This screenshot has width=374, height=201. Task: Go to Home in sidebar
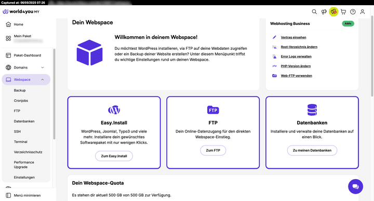pos(18,24)
